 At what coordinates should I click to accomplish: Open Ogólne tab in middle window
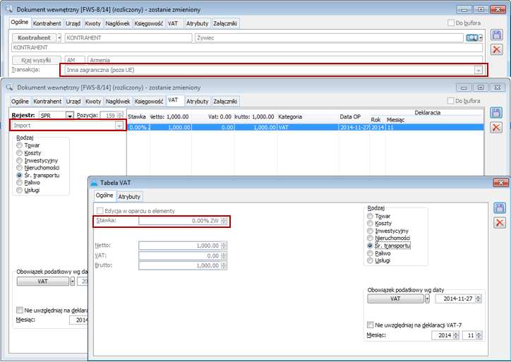point(20,102)
